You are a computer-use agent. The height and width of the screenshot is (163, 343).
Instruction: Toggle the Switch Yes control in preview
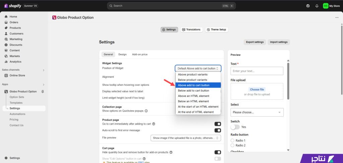[235, 127]
